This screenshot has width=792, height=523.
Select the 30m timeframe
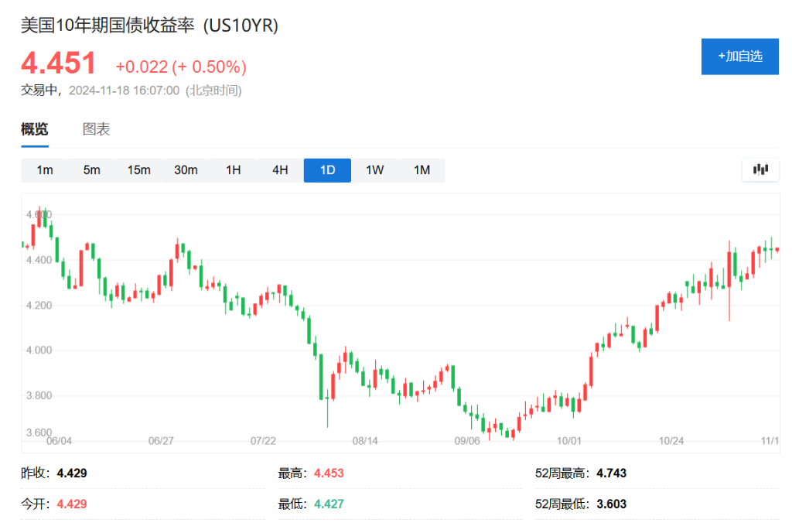(x=186, y=169)
